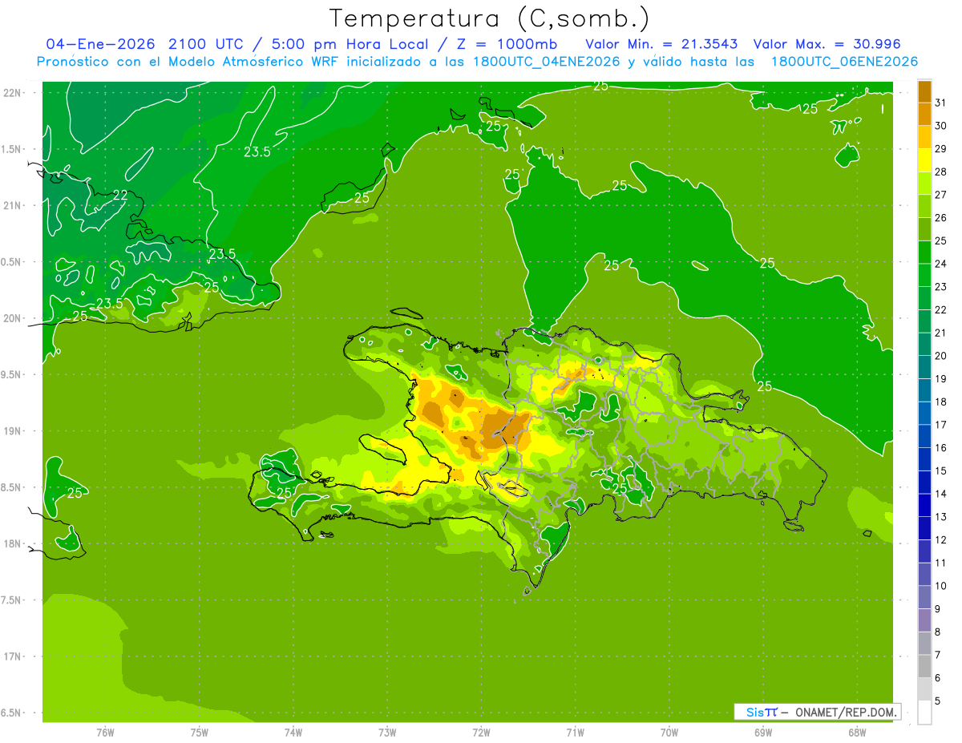Click the date "04-Ene-2026" in the header
The height and width of the screenshot is (743, 962).
point(101,44)
